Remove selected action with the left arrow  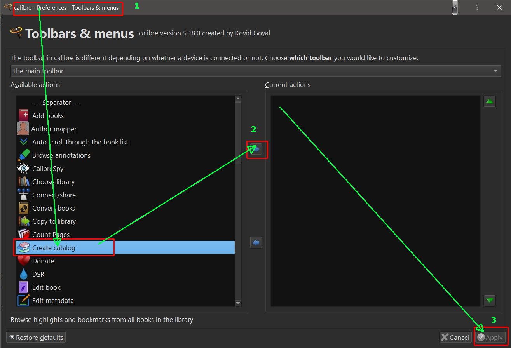256,243
